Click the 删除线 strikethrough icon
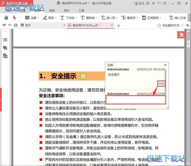 (x=83, y=18)
